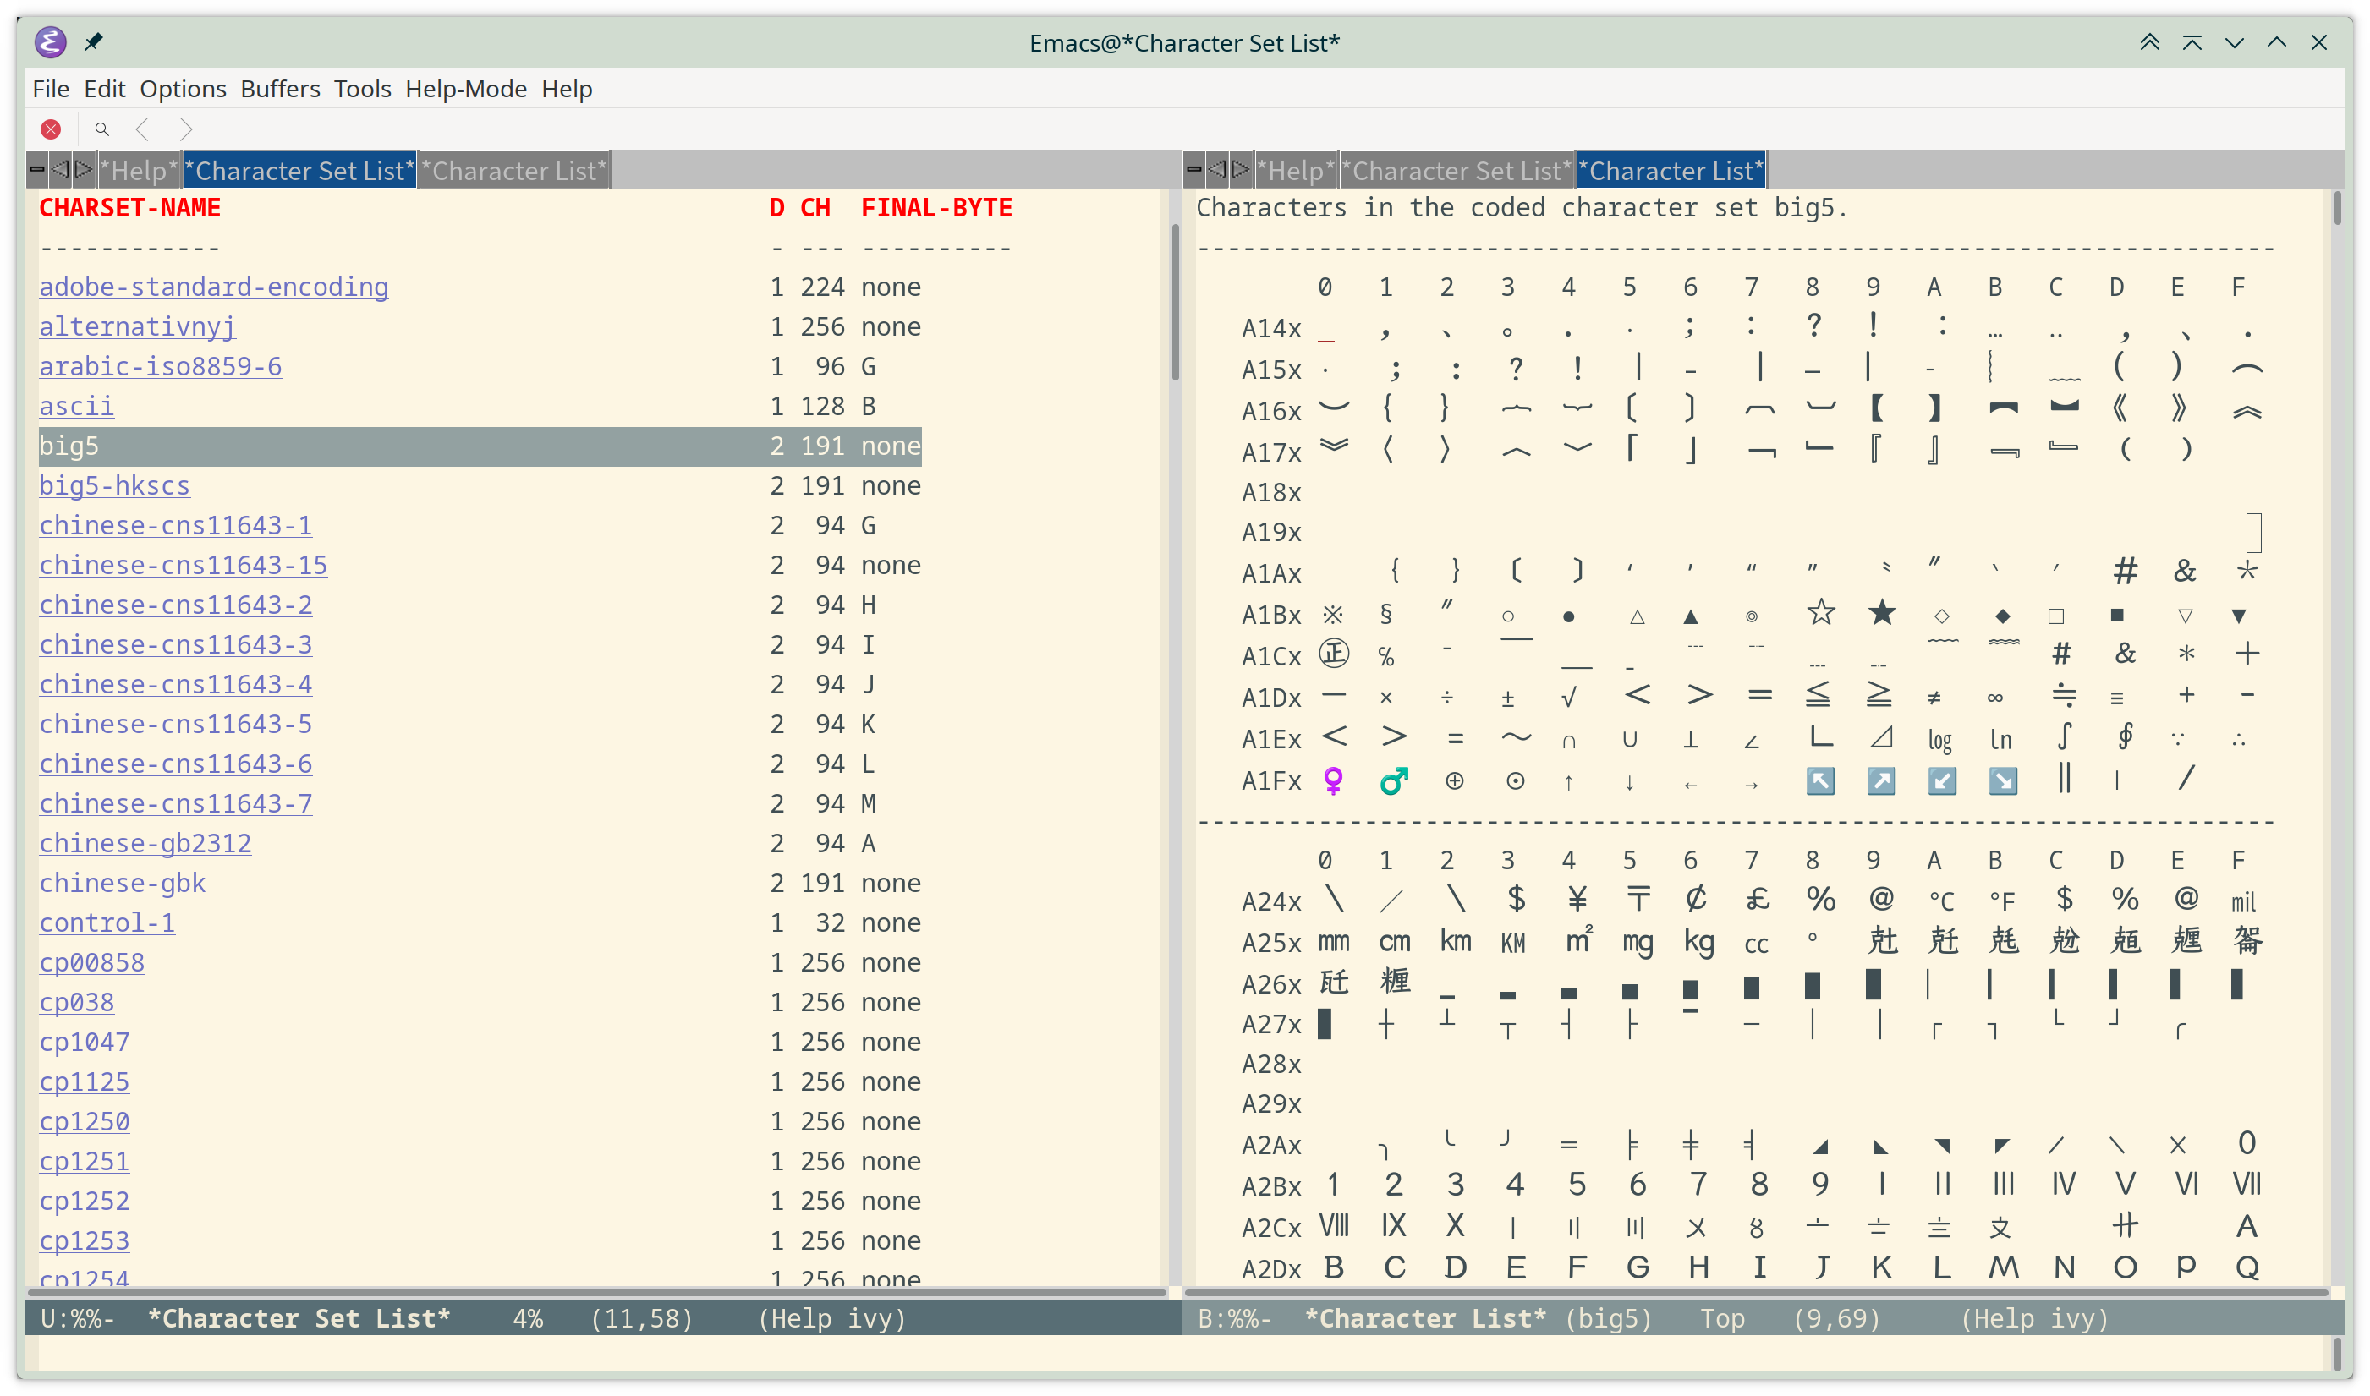This screenshot has height=1396, width=2370.
Task: Click "(big5)" in right mode line
Action: coord(1608,1319)
